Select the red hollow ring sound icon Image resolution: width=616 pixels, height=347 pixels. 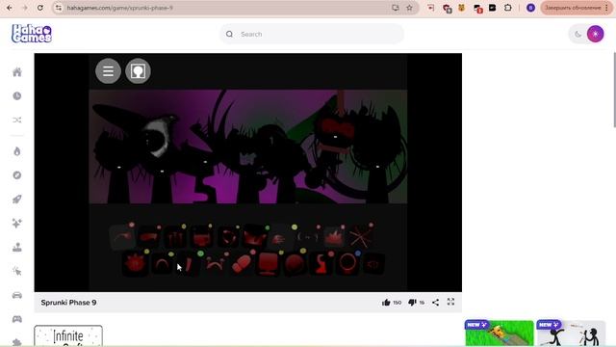pyautogui.click(x=347, y=263)
